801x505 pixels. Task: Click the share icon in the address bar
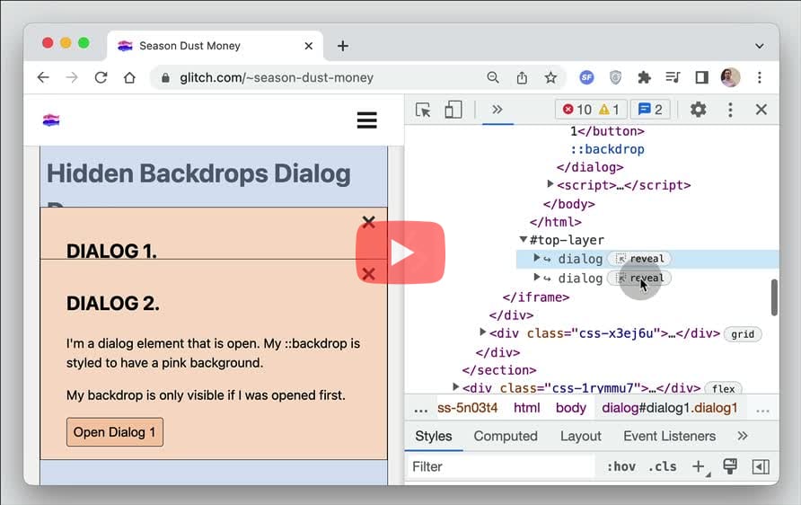(x=522, y=77)
